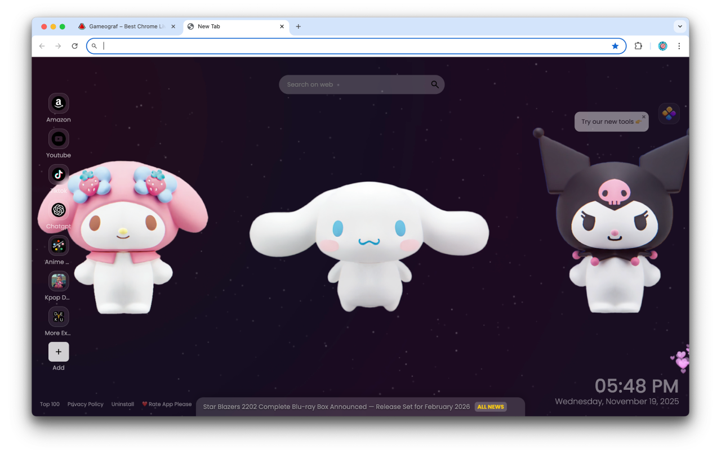Viewport: 721px width, 450px height.
Task: Click the Gameograf tab favicon
Action: point(82,26)
